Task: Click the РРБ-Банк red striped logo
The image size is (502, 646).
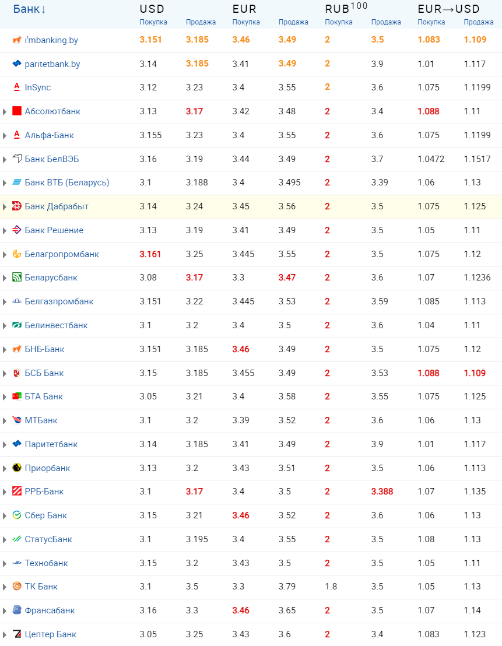Action: coord(17,491)
